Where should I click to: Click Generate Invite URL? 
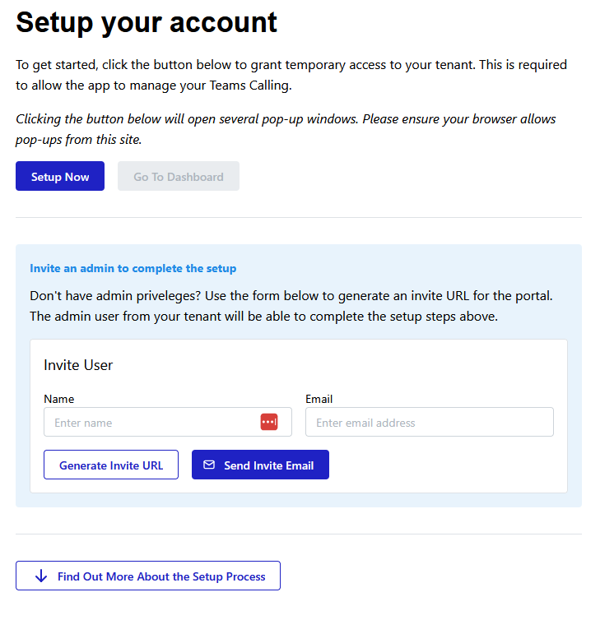111,465
